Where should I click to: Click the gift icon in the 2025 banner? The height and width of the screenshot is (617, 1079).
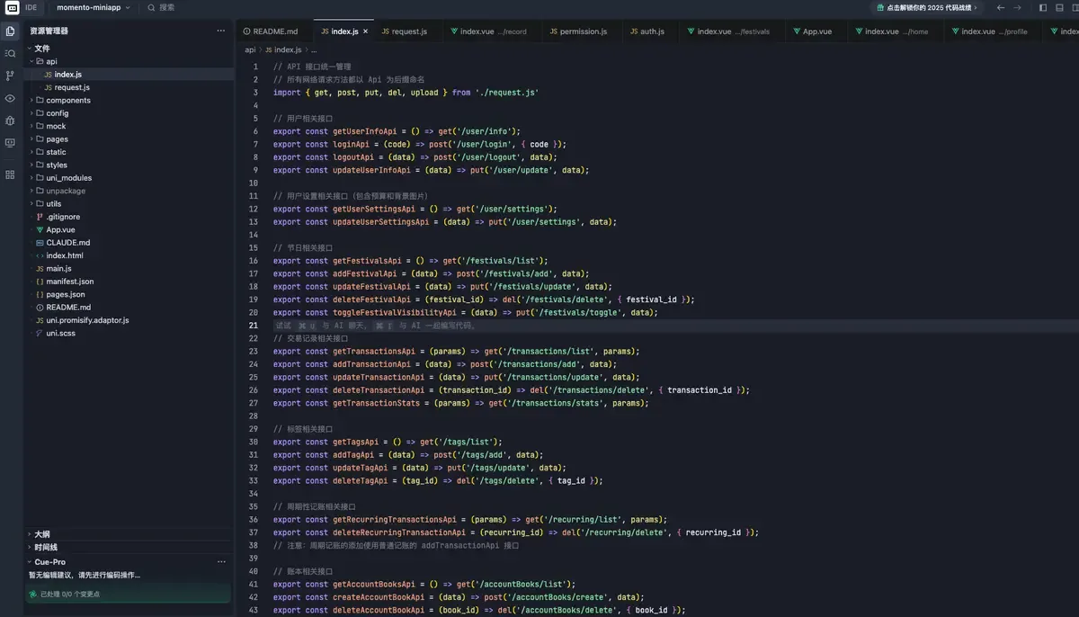pos(880,7)
